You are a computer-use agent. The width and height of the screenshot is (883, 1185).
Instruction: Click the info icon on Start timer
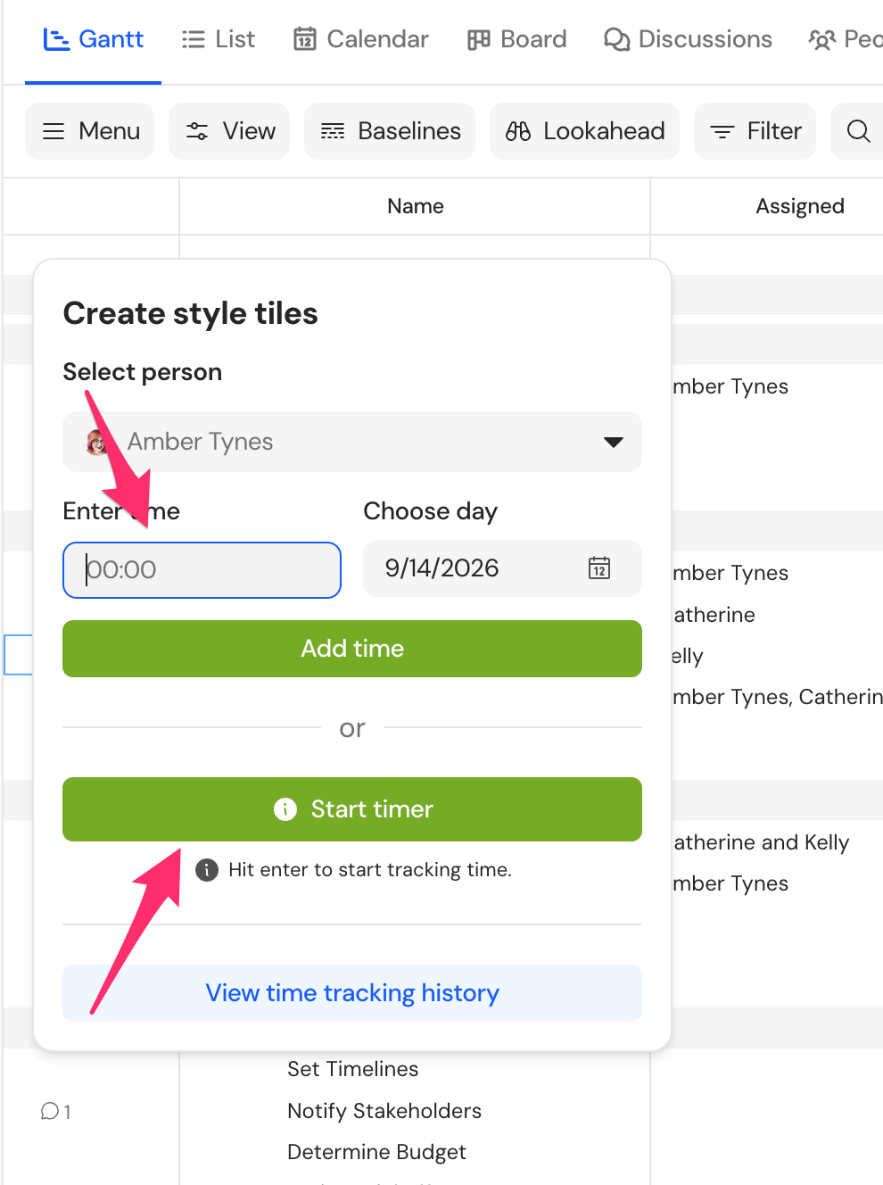tap(285, 809)
